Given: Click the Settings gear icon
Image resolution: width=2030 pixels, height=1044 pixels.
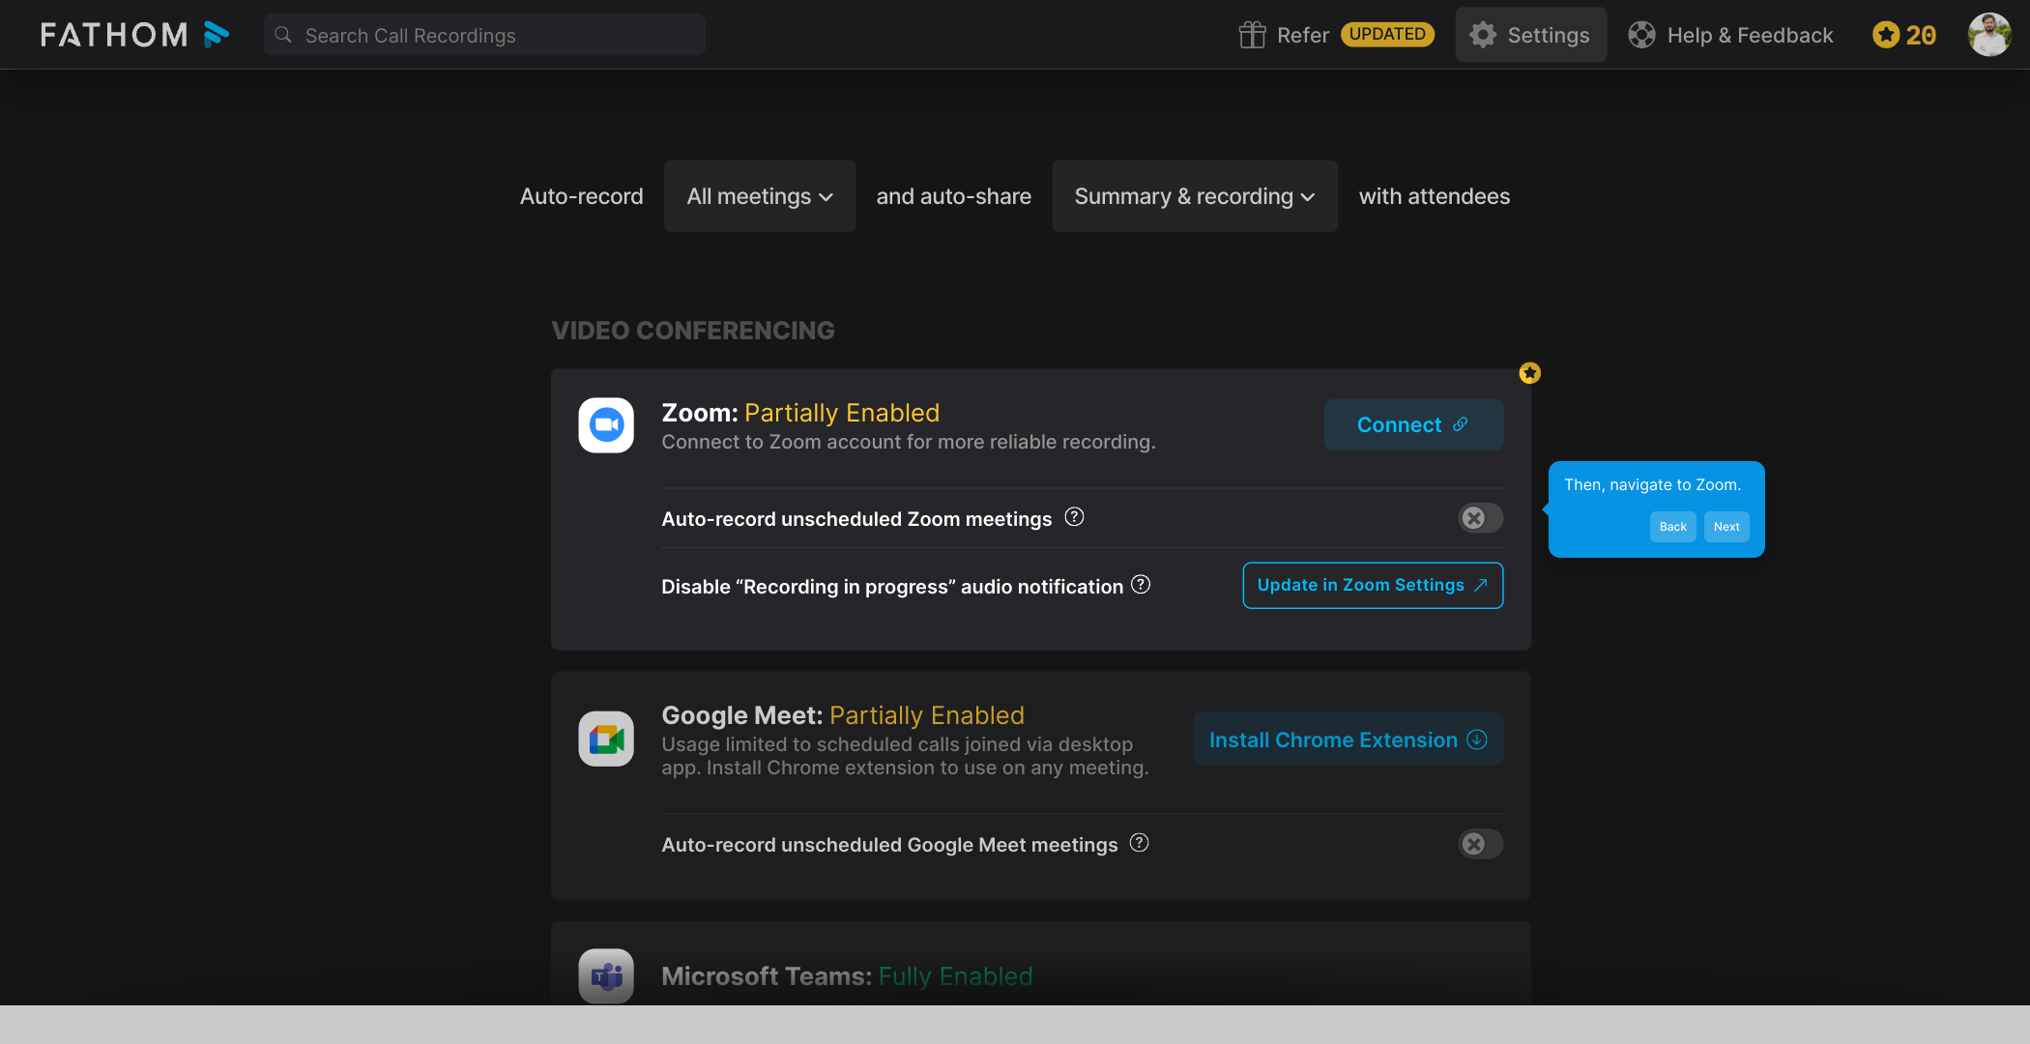Looking at the screenshot, I should tap(1483, 35).
